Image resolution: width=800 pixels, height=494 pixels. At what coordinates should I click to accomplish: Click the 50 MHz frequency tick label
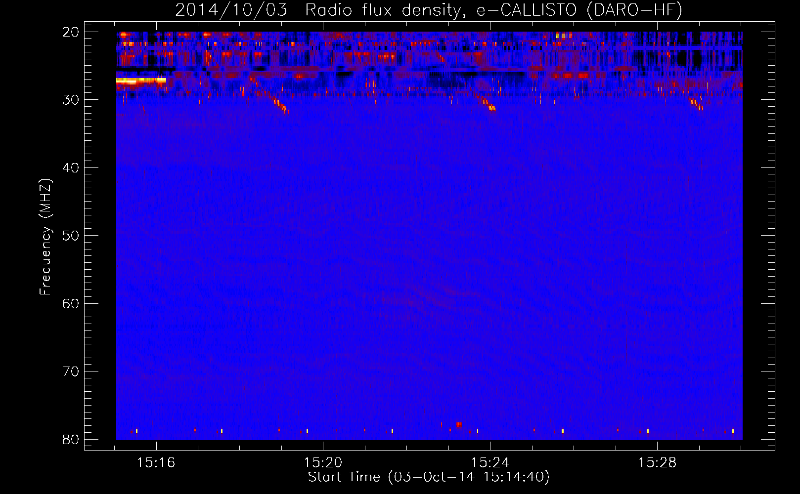(x=71, y=236)
